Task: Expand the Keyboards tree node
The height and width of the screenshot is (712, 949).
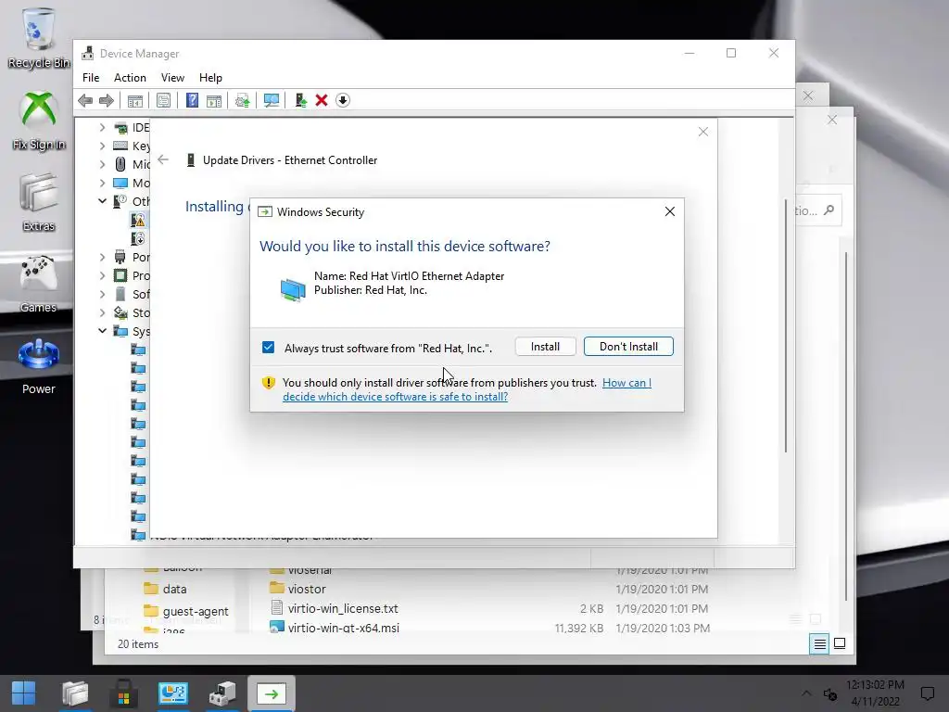Action: pos(102,146)
